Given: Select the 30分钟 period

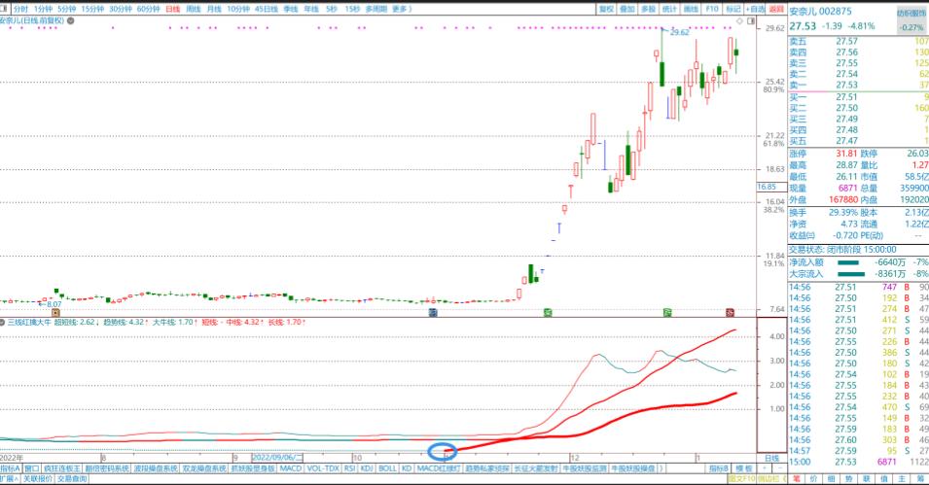Looking at the screenshot, I should point(121,9).
